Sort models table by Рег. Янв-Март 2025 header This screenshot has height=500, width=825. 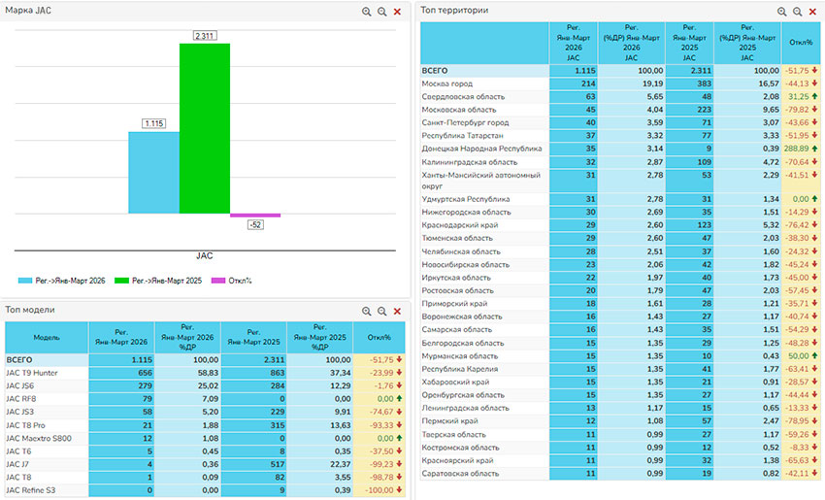(x=253, y=337)
